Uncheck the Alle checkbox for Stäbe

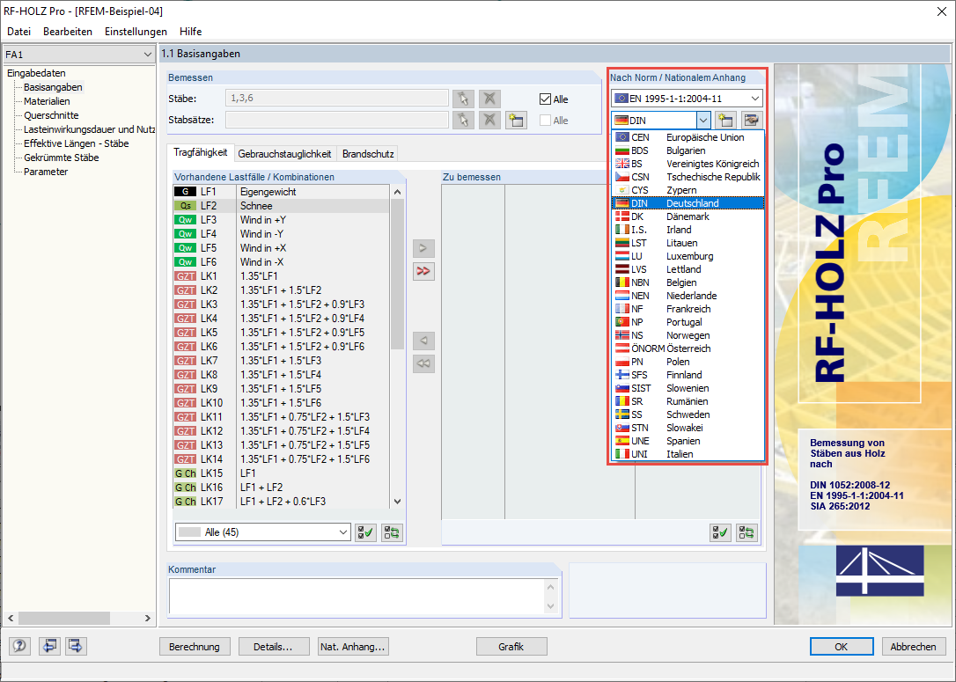(545, 99)
